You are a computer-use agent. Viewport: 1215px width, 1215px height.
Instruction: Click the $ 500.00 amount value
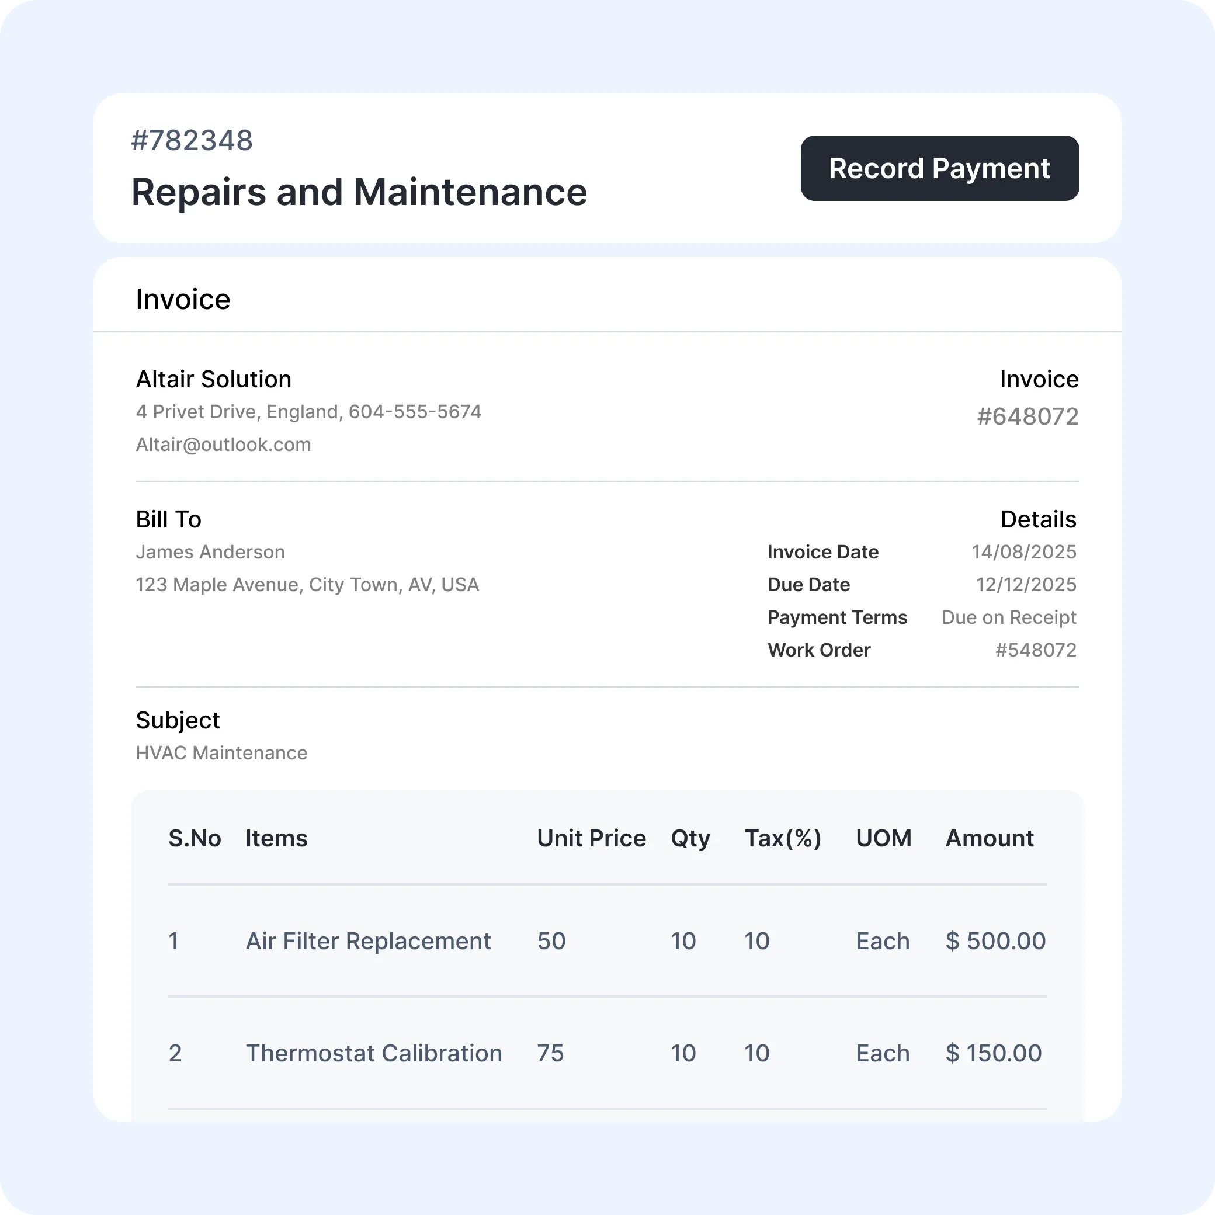(x=994, y=940)
